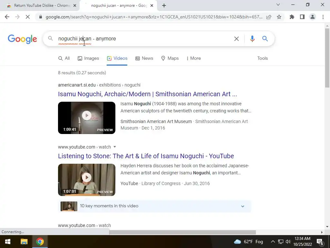
Task: Open Chrome extensions puzzle icon
Action: tap(292, 17)
